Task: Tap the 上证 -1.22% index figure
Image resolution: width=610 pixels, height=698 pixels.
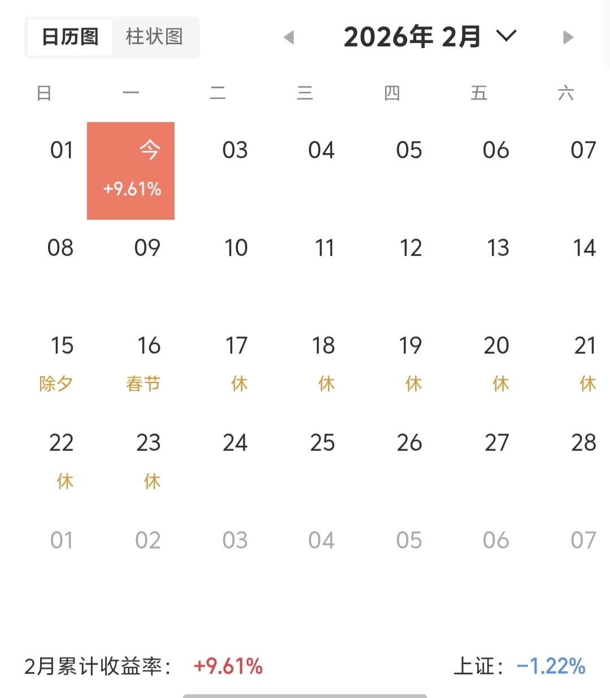Action: [551, 666]
